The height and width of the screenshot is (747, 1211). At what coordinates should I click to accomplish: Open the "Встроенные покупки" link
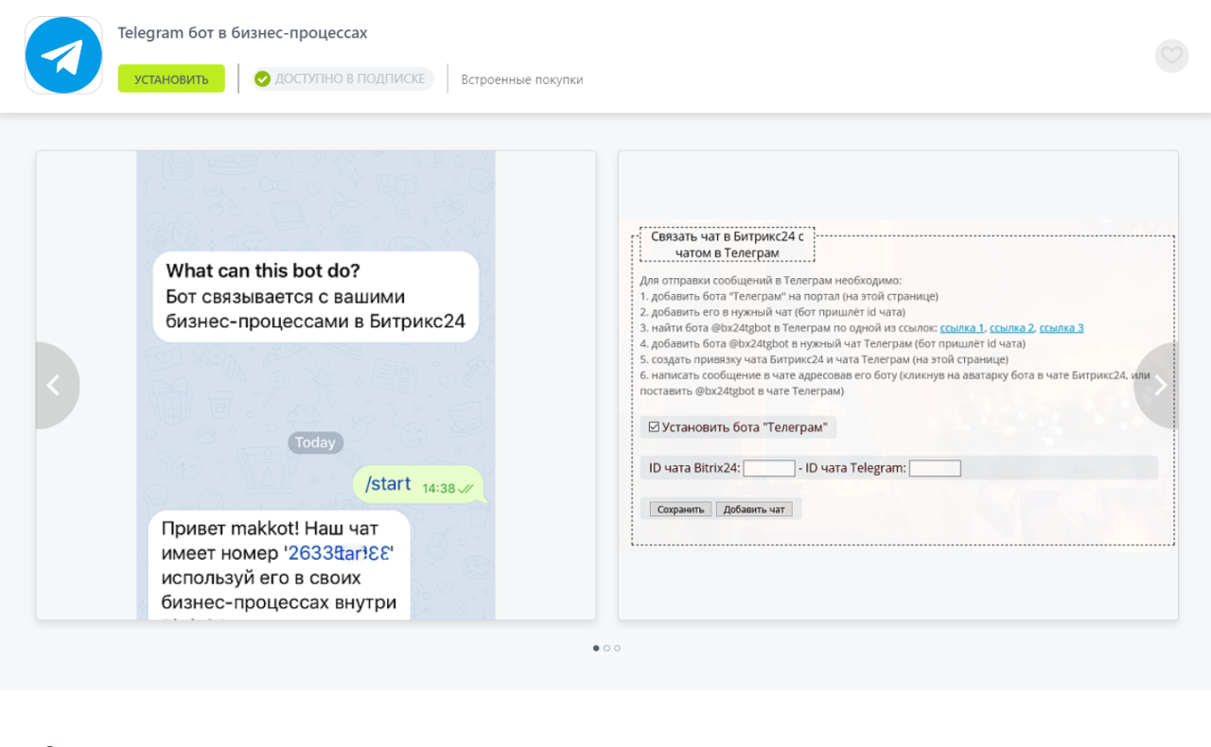[521, 80]
